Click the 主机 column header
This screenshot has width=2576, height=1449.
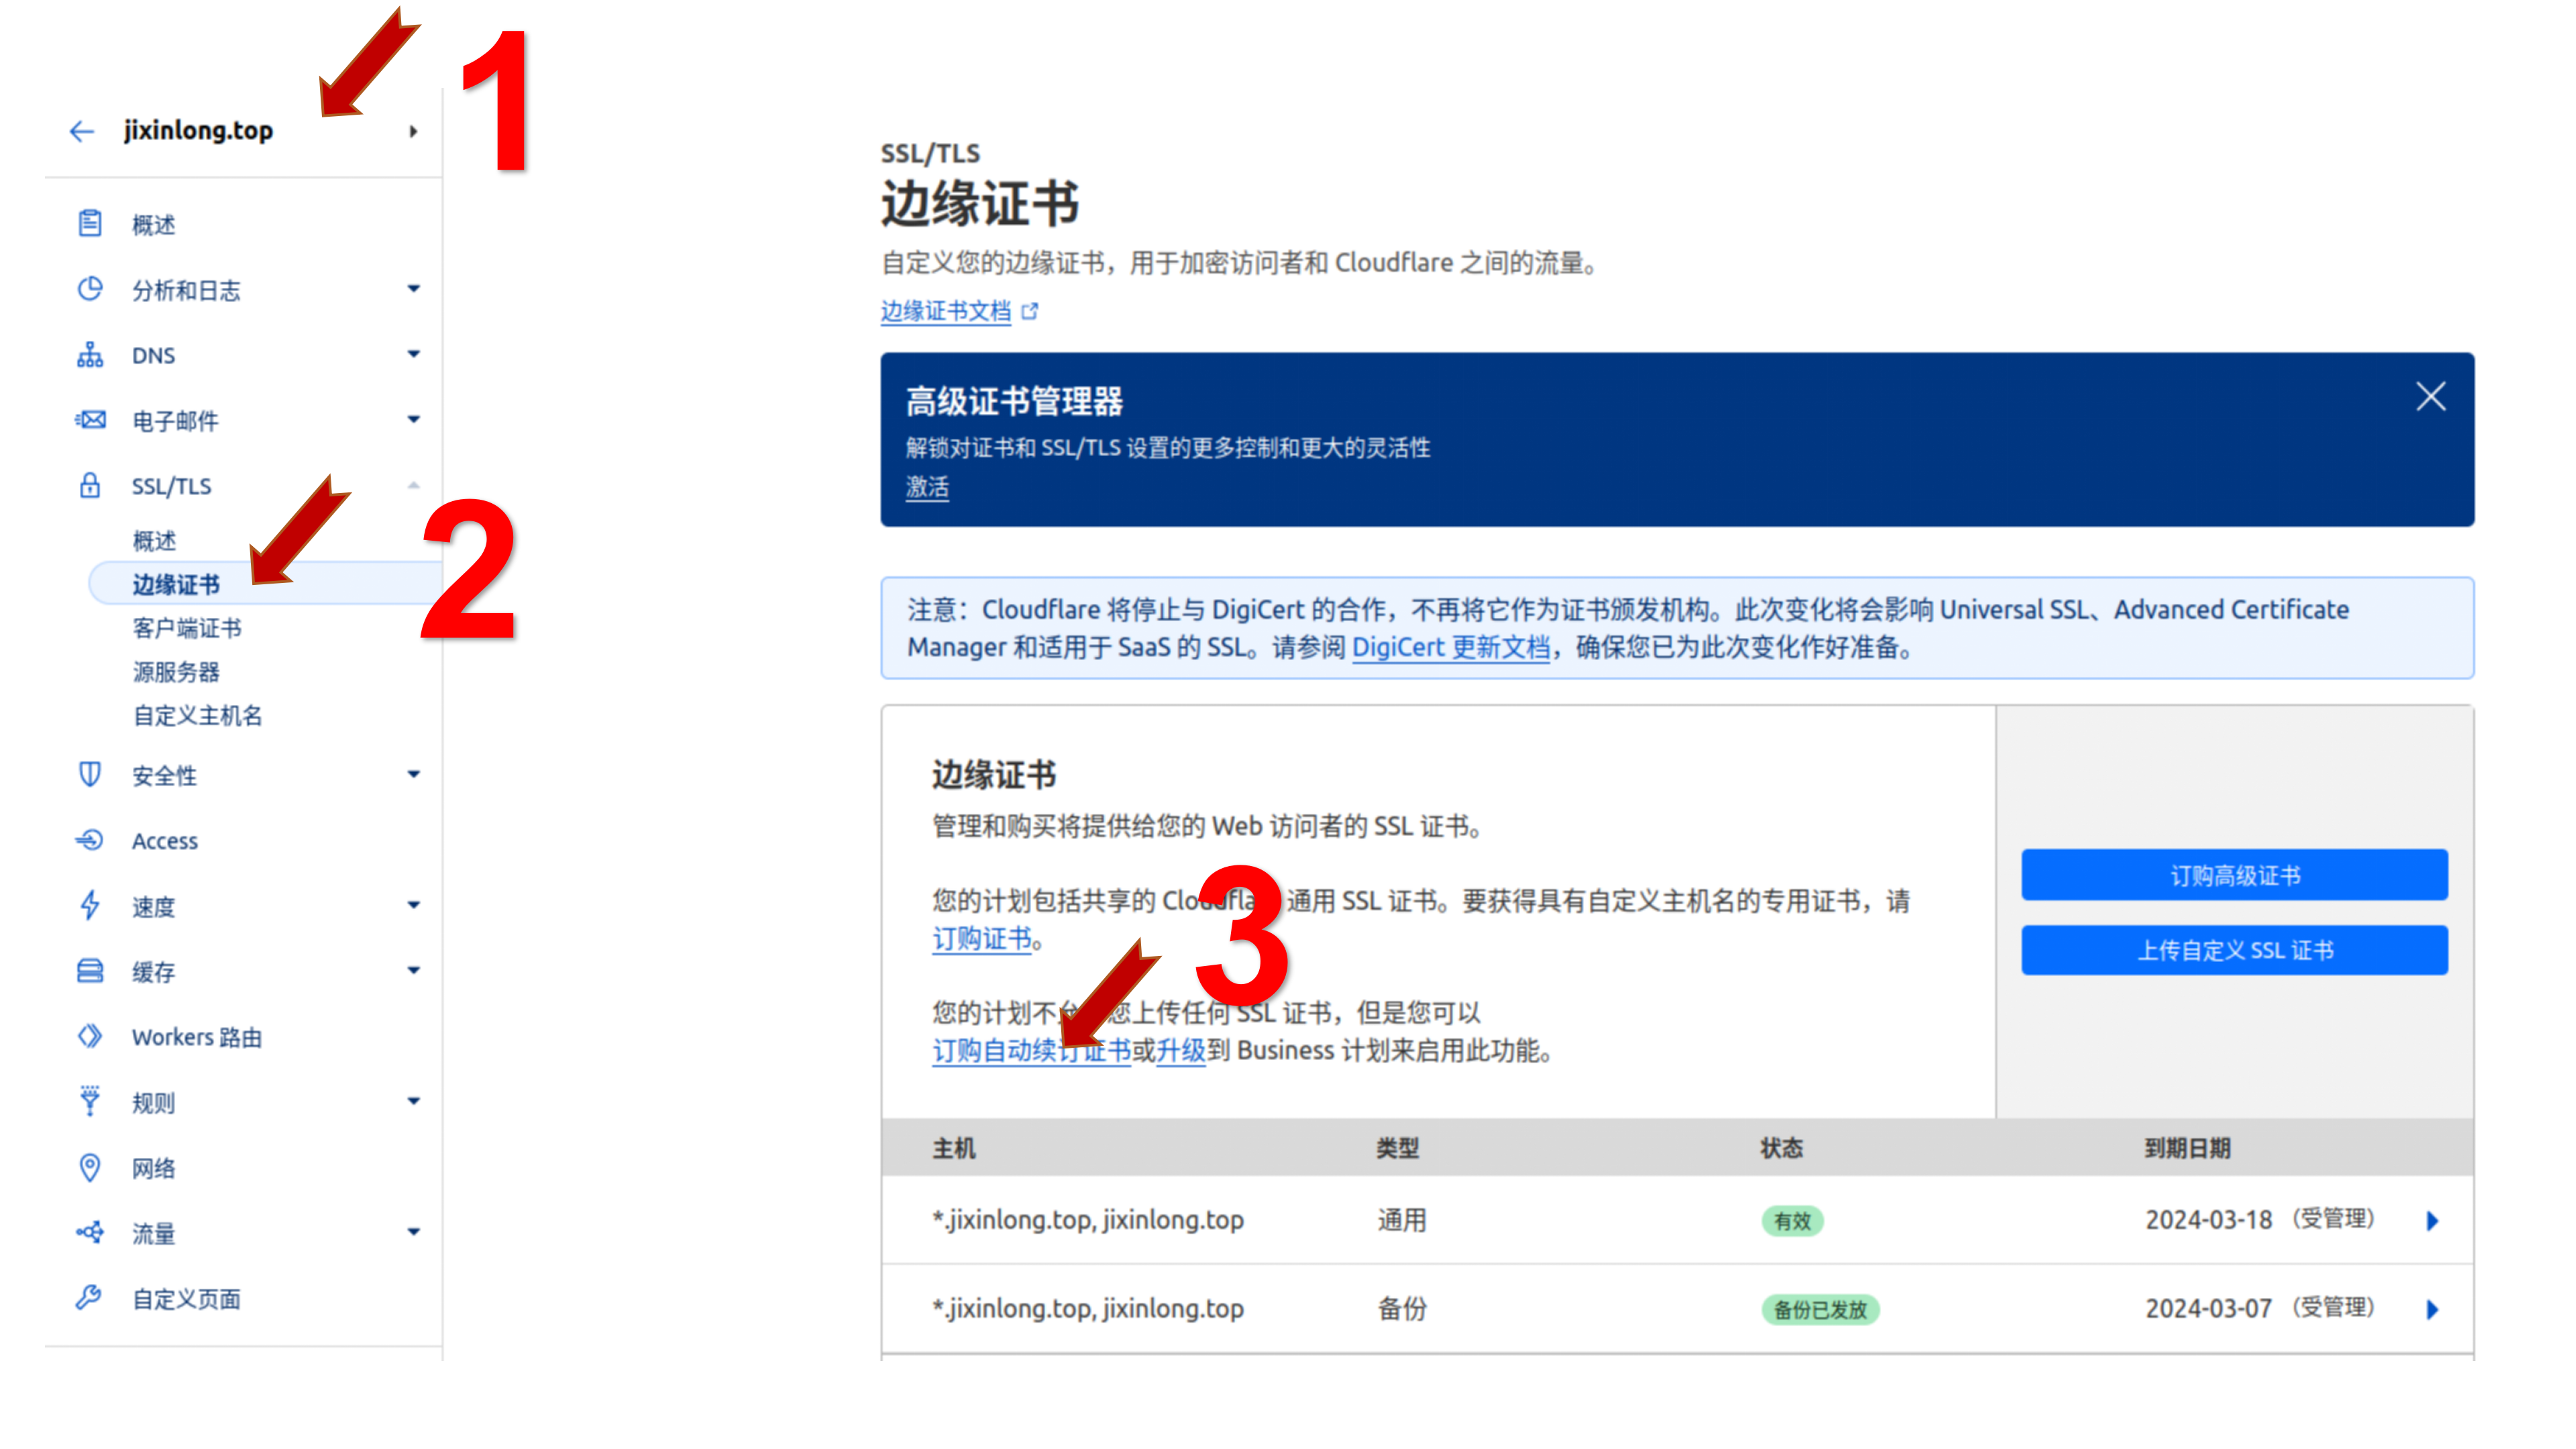[x=954, y=1148]
